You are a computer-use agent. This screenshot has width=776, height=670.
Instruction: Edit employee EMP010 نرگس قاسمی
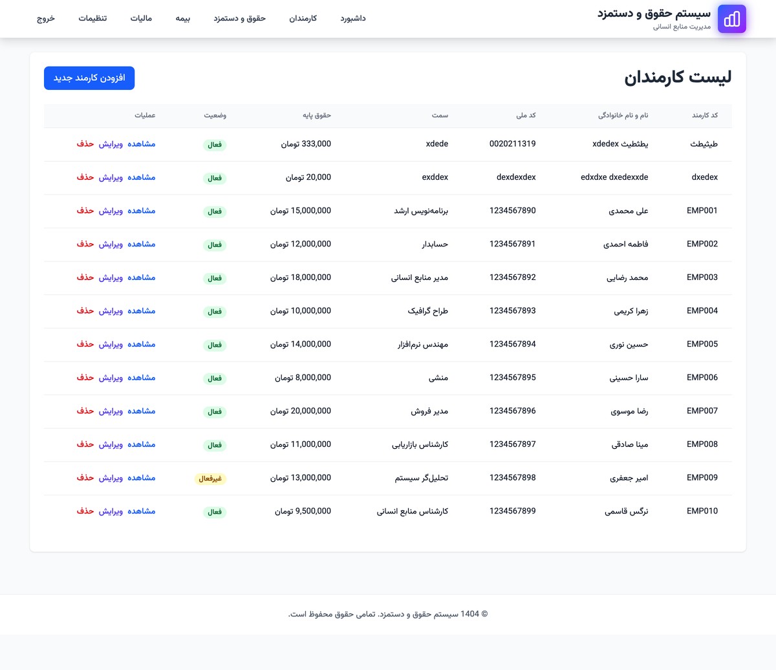[x=111, y=512]
